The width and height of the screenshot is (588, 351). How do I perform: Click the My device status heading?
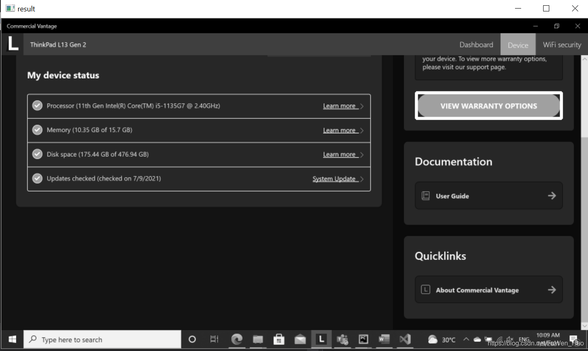click(63, 75)
